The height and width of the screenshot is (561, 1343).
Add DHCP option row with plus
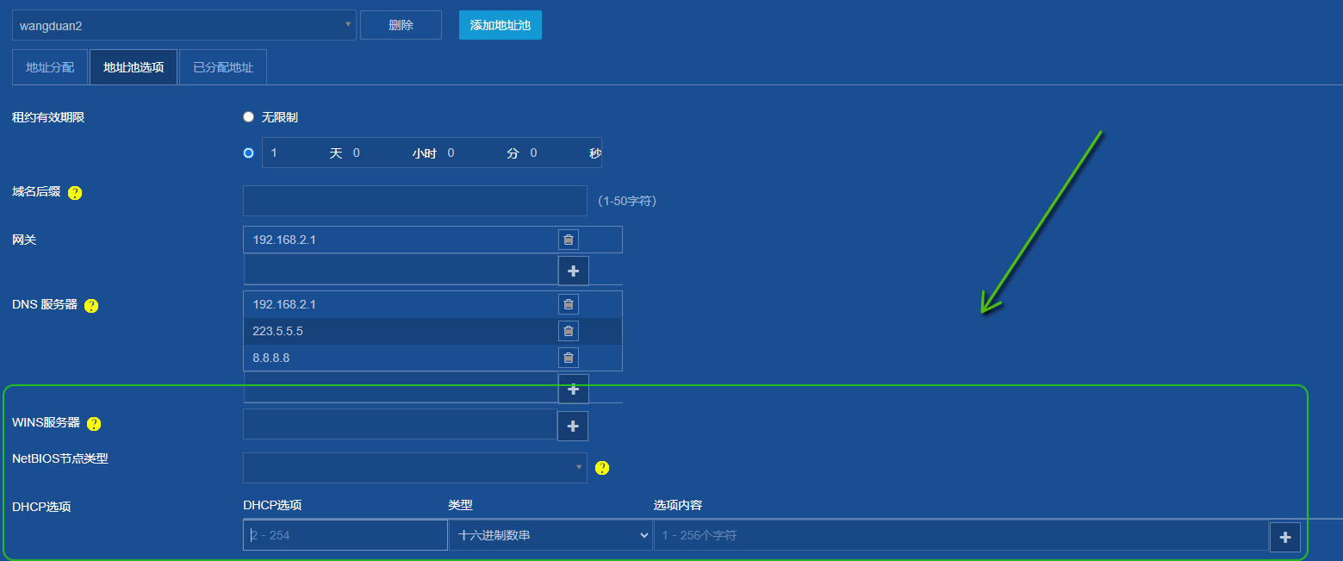(1285, 537)
